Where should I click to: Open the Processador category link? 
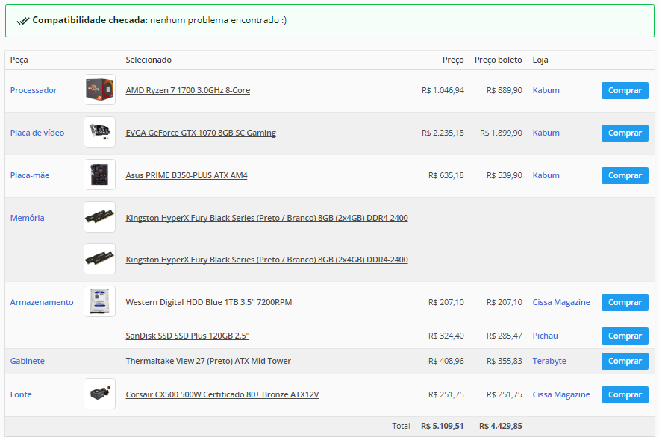(34, 90)
